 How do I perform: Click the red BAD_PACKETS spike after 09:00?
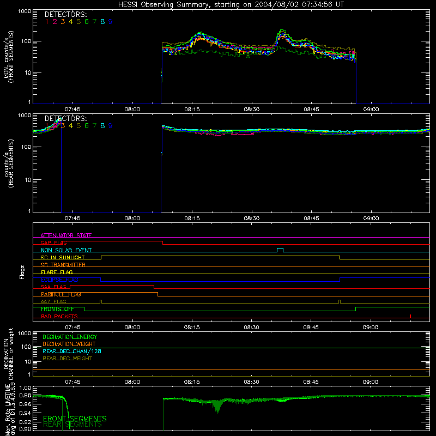(x=410, y=316)
